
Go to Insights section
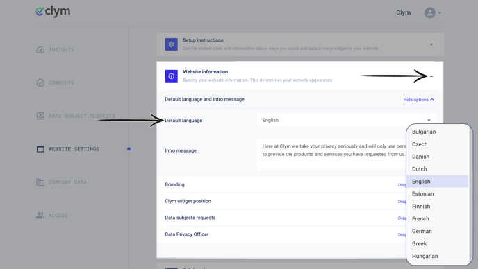[x=61, y=50]
